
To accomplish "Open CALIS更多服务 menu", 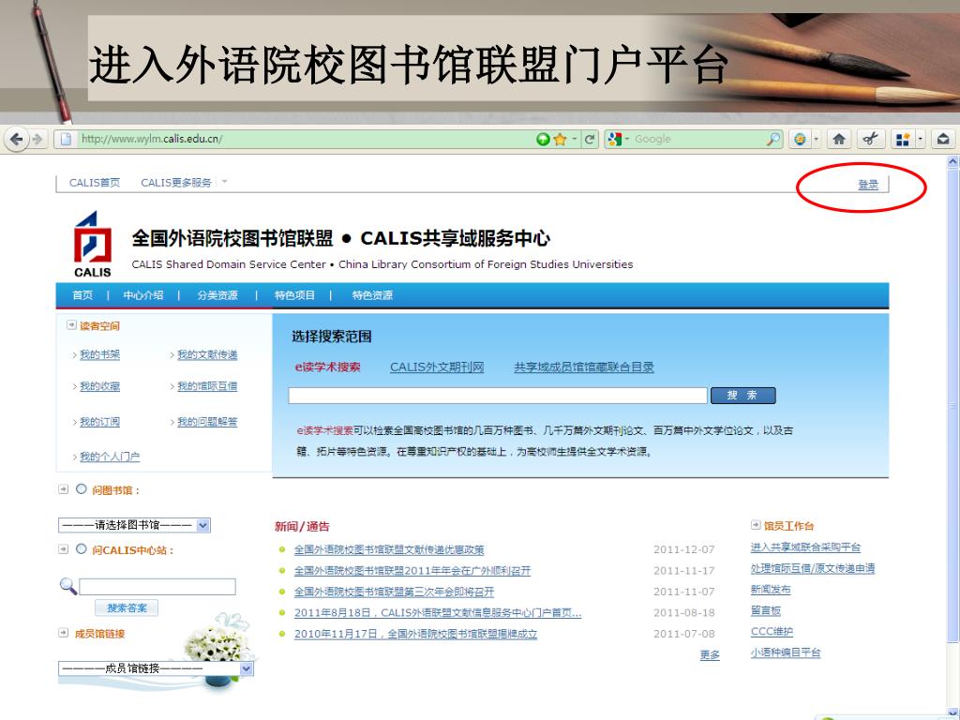I will tap(176, 183).
